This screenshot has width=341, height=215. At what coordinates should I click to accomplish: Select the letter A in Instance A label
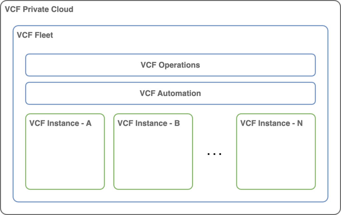click(89, 123)
